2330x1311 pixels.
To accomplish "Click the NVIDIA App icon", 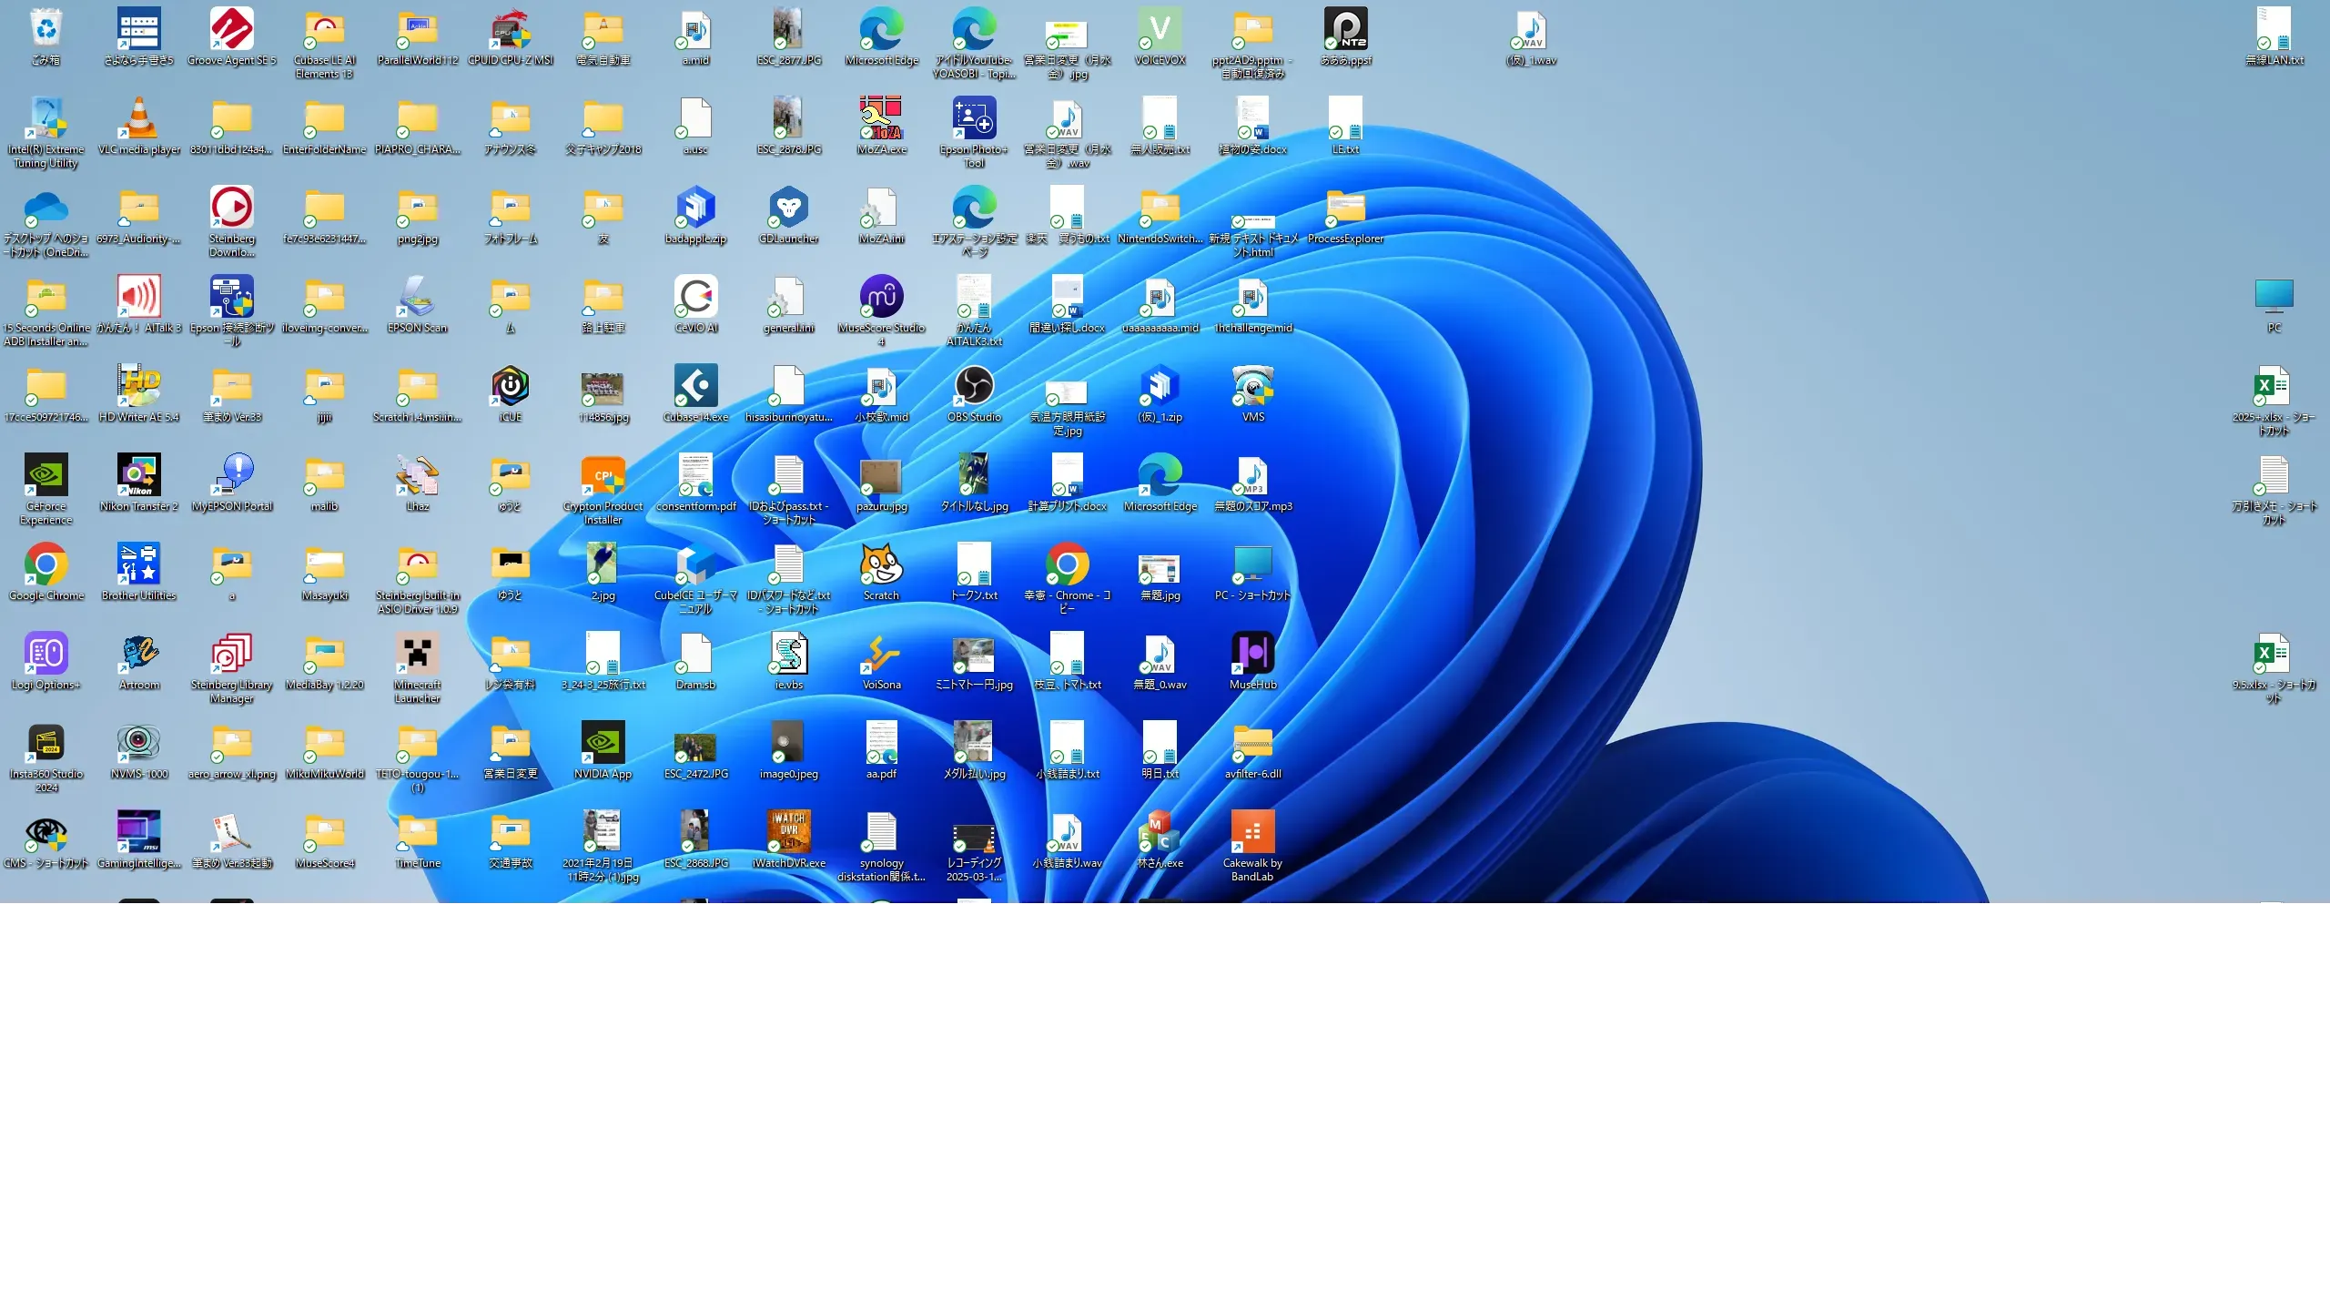I will (603, 744).
